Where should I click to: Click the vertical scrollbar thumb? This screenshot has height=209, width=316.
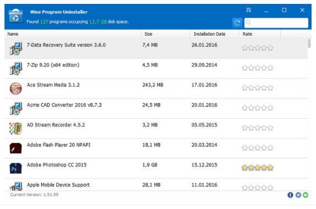click(x=309, y=43)
